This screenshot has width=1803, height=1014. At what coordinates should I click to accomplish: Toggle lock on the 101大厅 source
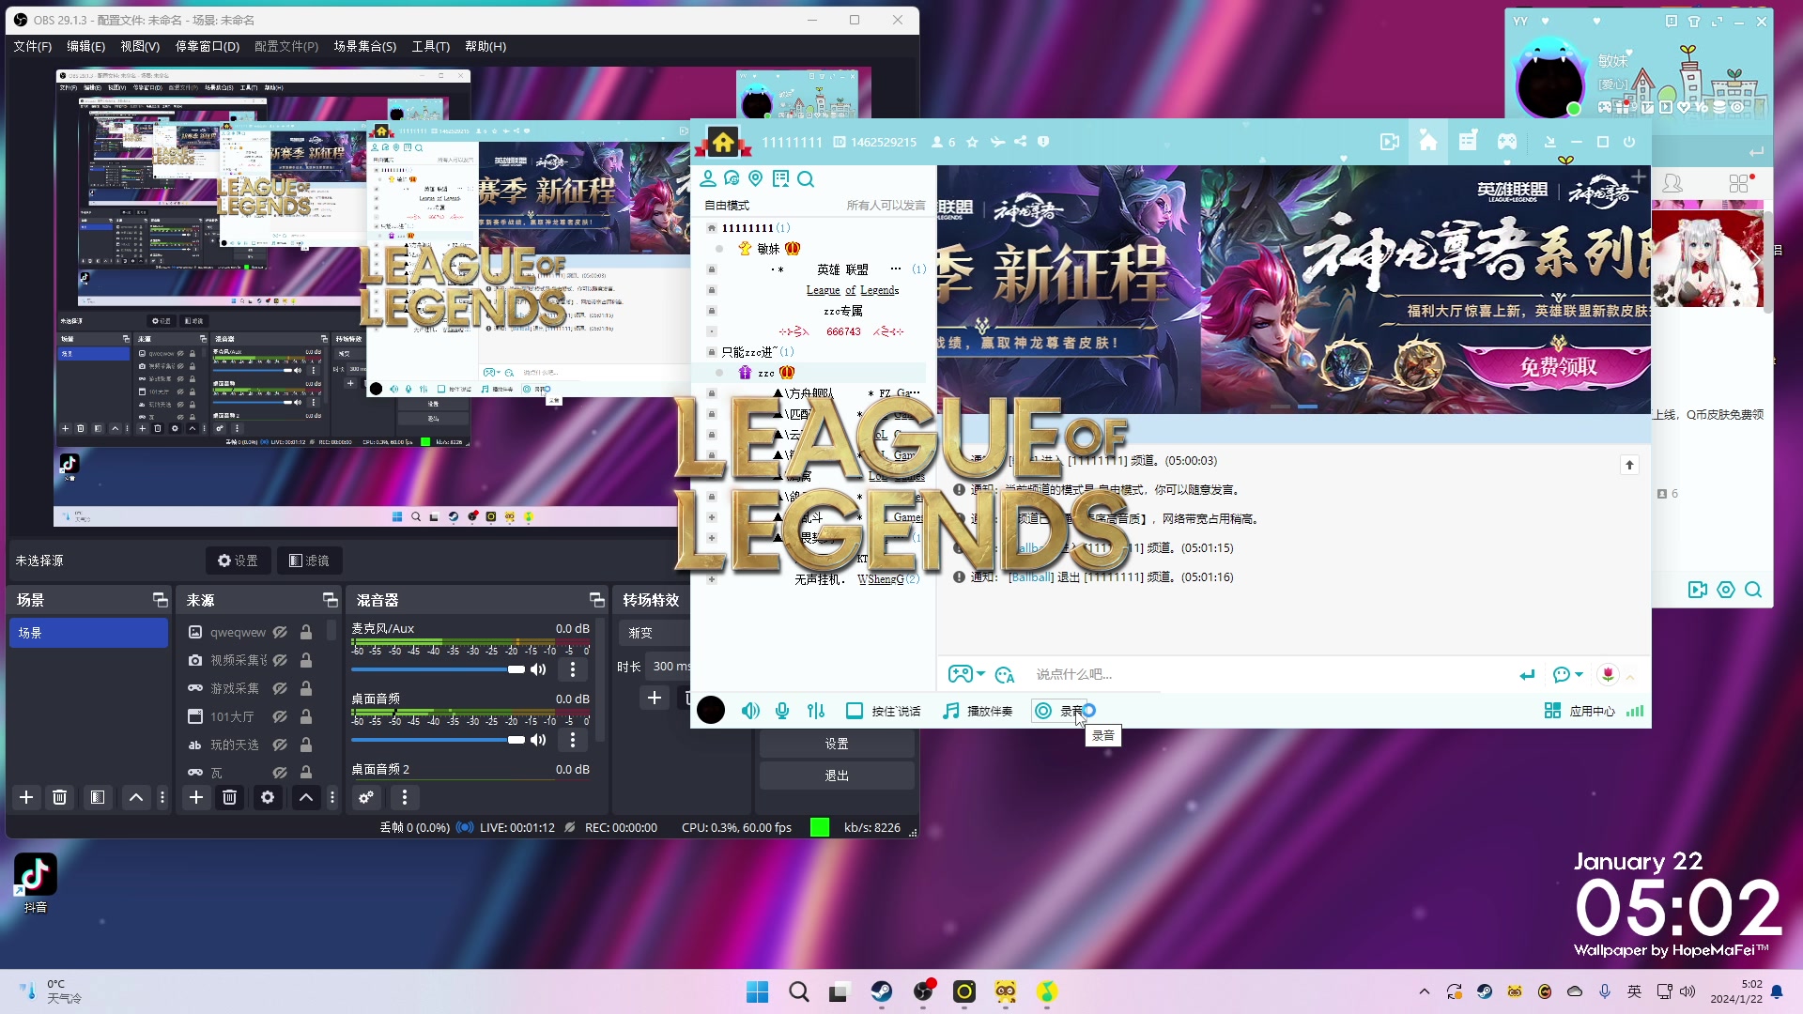tap(306, 717)
